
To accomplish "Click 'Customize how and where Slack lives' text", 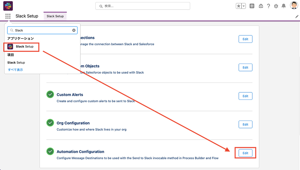I will [x=91, y=130].
